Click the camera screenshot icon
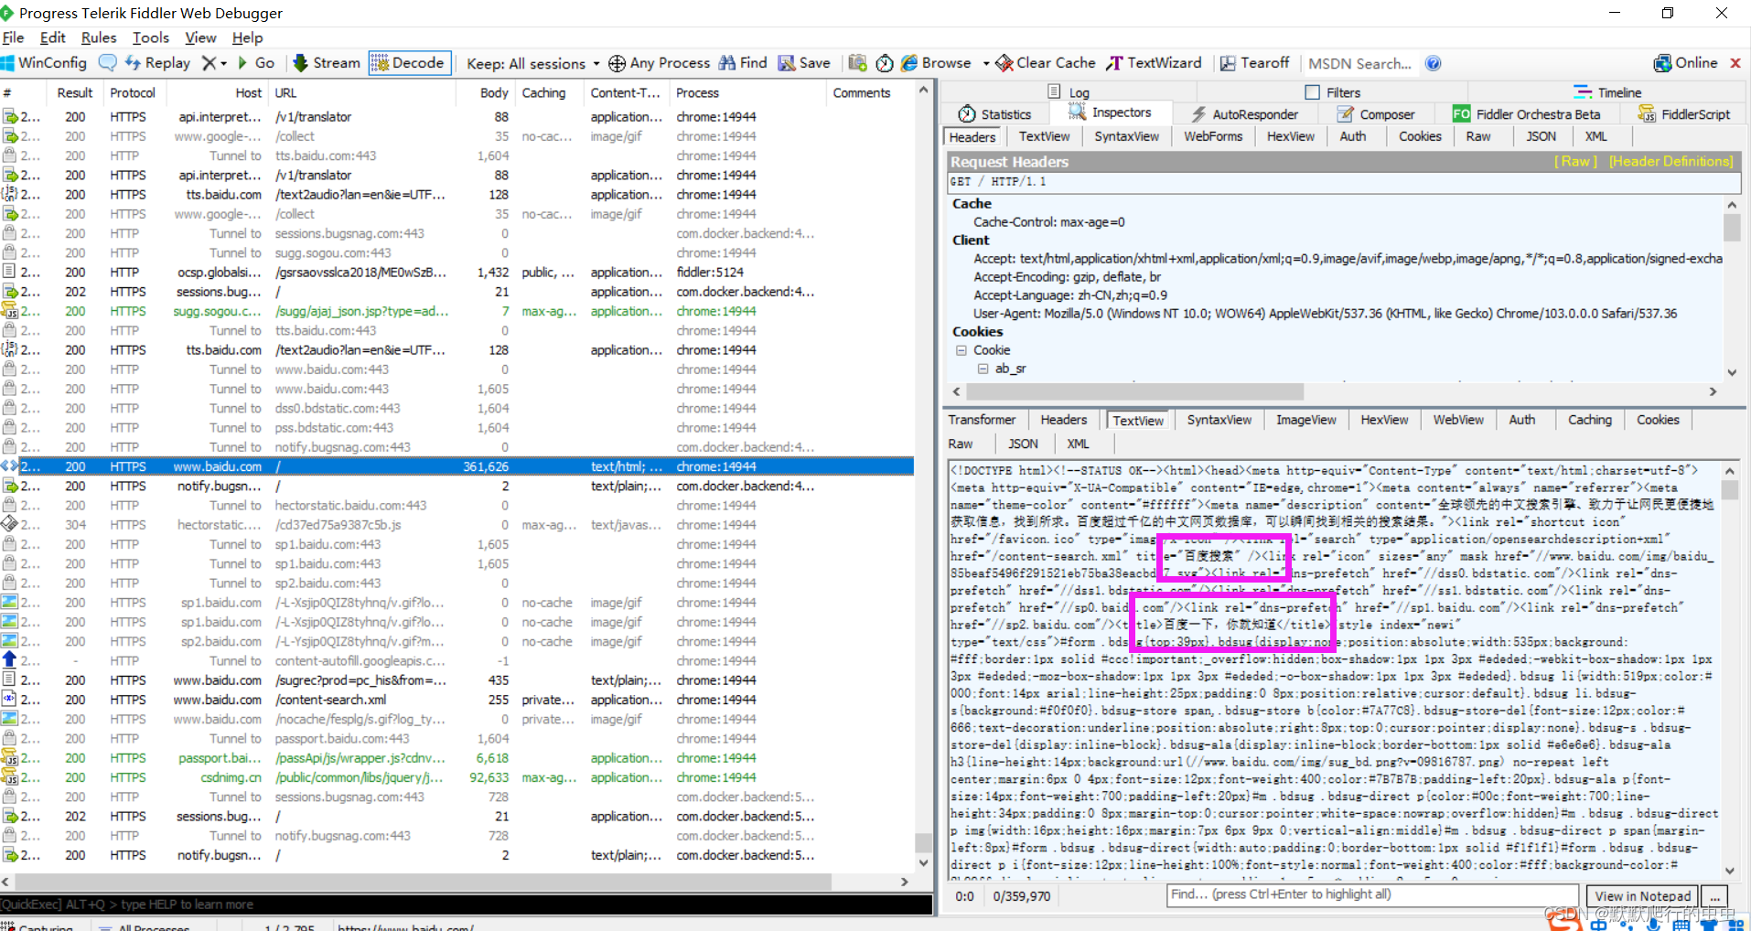The image size is (1751, 931). (857, 63)
